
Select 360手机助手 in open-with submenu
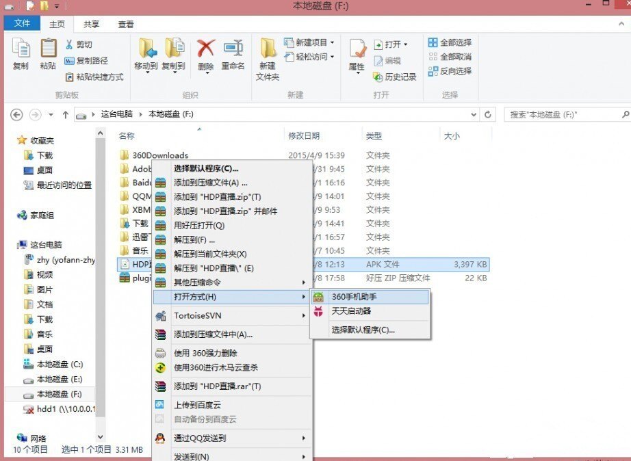coord(355,297)
